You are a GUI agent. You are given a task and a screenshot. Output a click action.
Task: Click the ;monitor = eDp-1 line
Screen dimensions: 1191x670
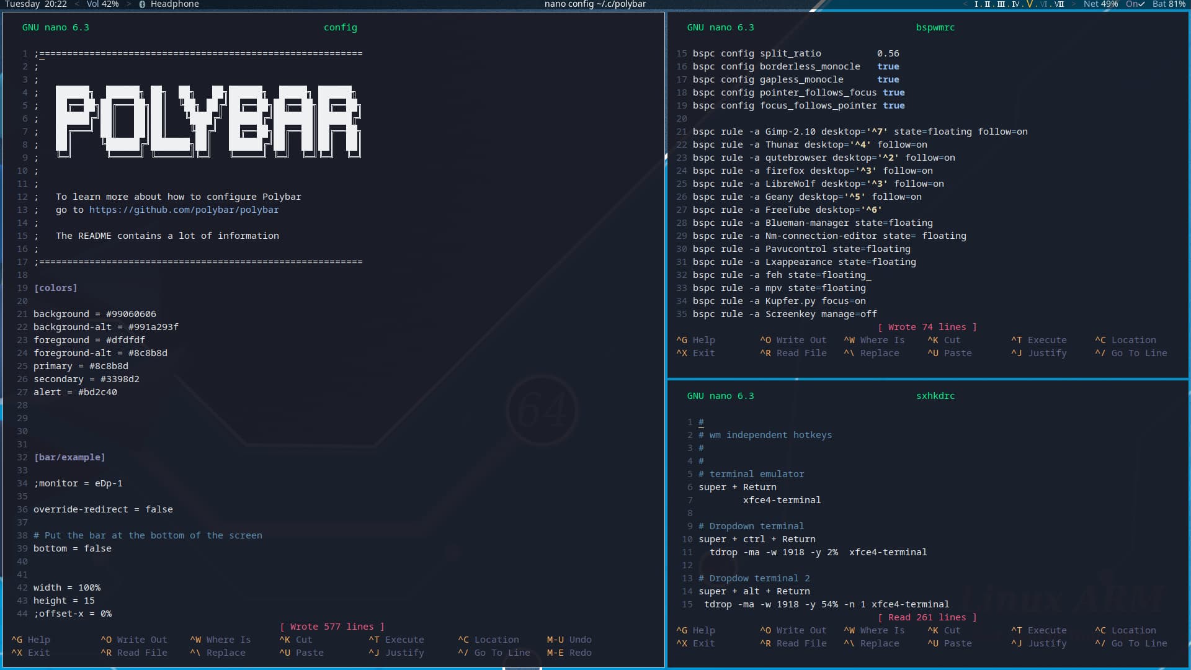78,483
